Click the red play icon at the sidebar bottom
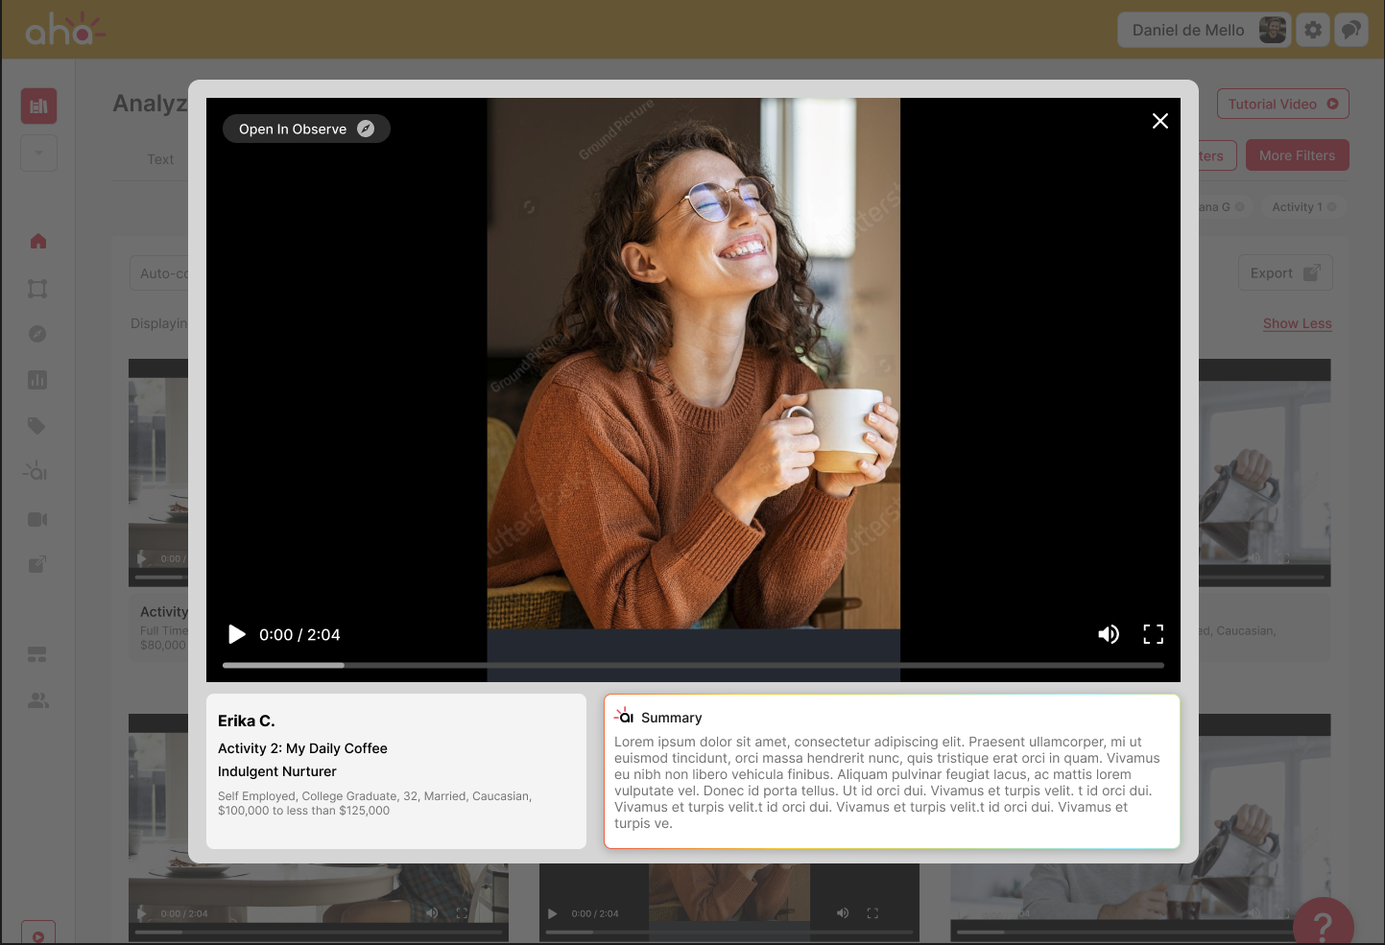Image resolution: width=1385 pixels, height=945 pixels. tap(38, 935)
